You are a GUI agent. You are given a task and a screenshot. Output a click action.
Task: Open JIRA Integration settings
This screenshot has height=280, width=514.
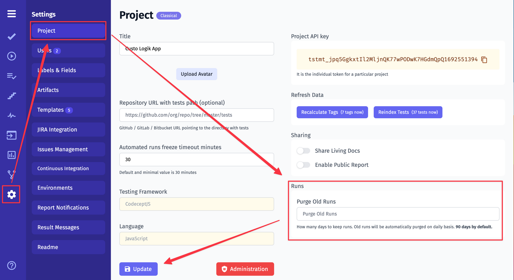68,129
